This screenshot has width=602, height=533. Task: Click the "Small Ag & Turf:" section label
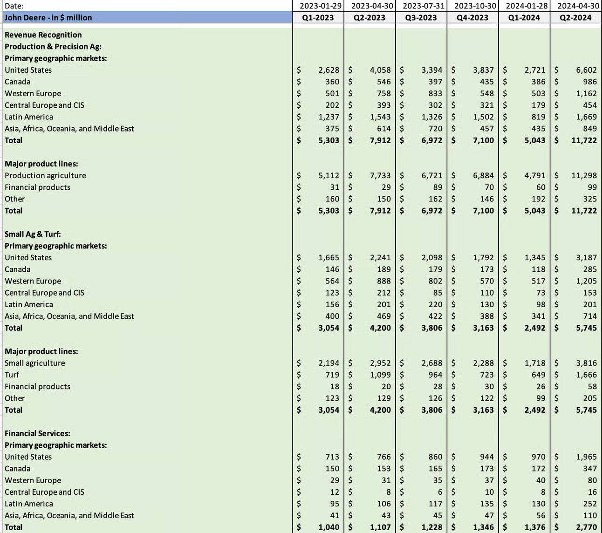tap(33, 234)
